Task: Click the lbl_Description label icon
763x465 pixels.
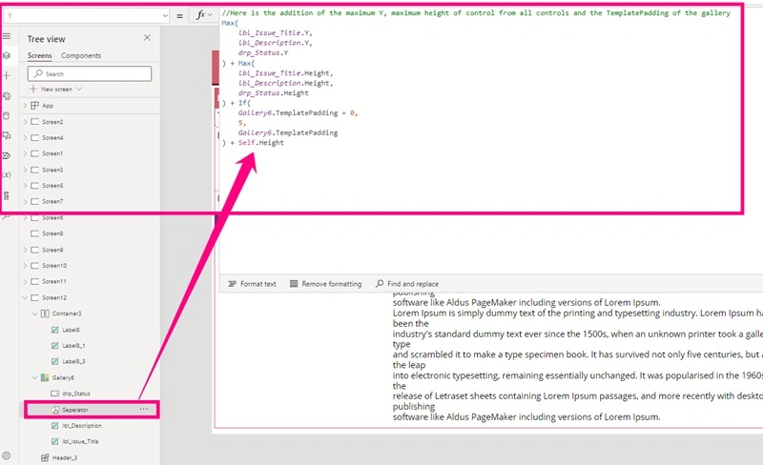Action: click(x=55, y=426)
